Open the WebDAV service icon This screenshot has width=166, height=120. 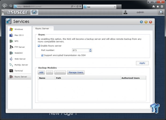point(11,53)
